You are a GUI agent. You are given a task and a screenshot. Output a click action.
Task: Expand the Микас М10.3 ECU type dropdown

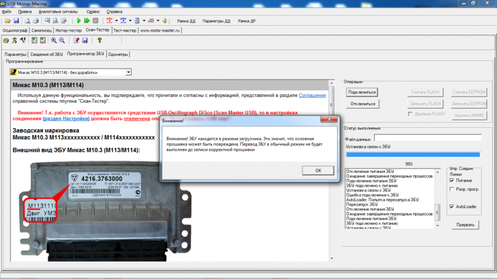coord(128,72)
